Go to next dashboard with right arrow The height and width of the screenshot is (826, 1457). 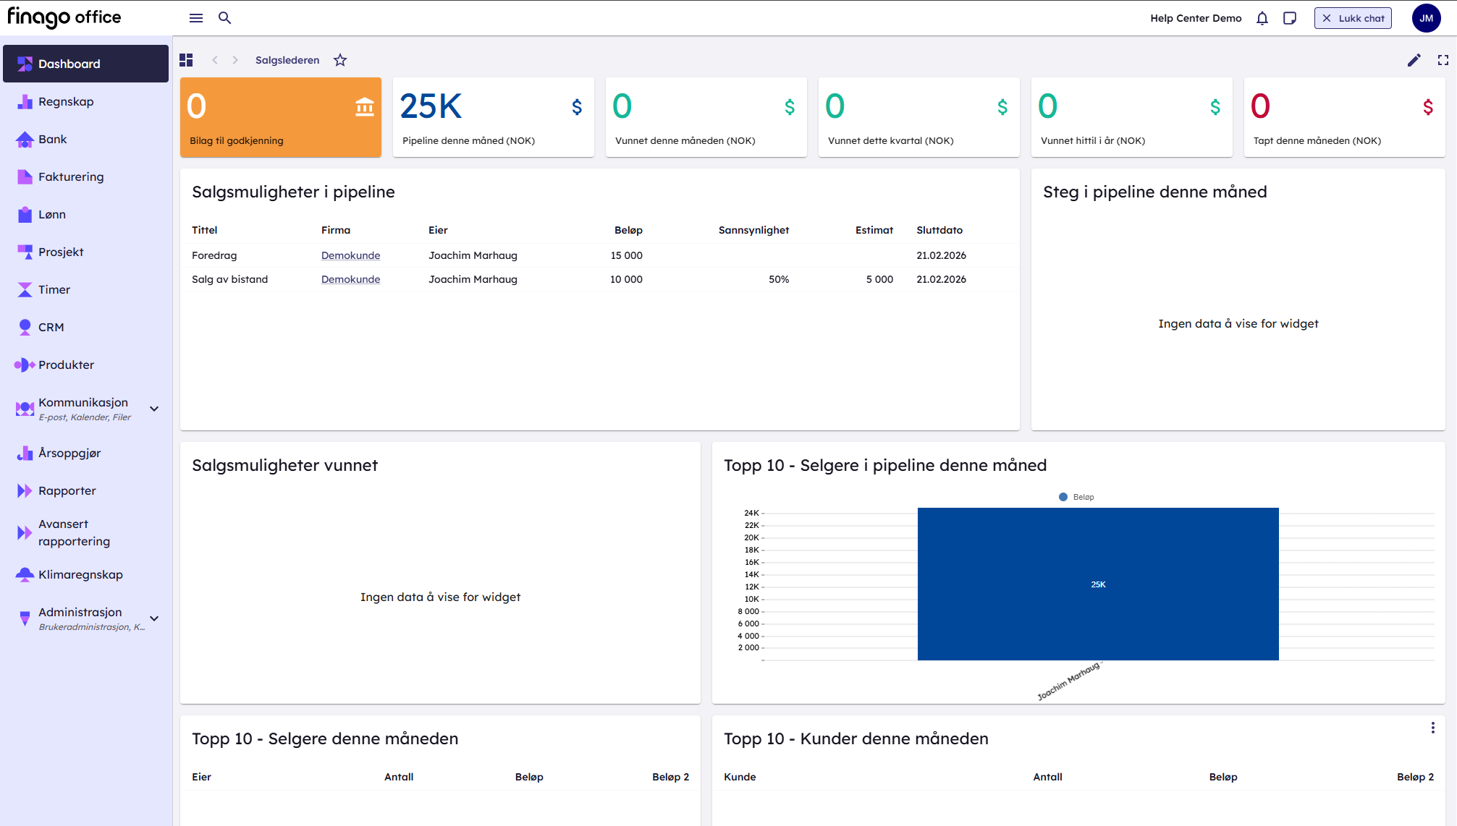[235, 60]
